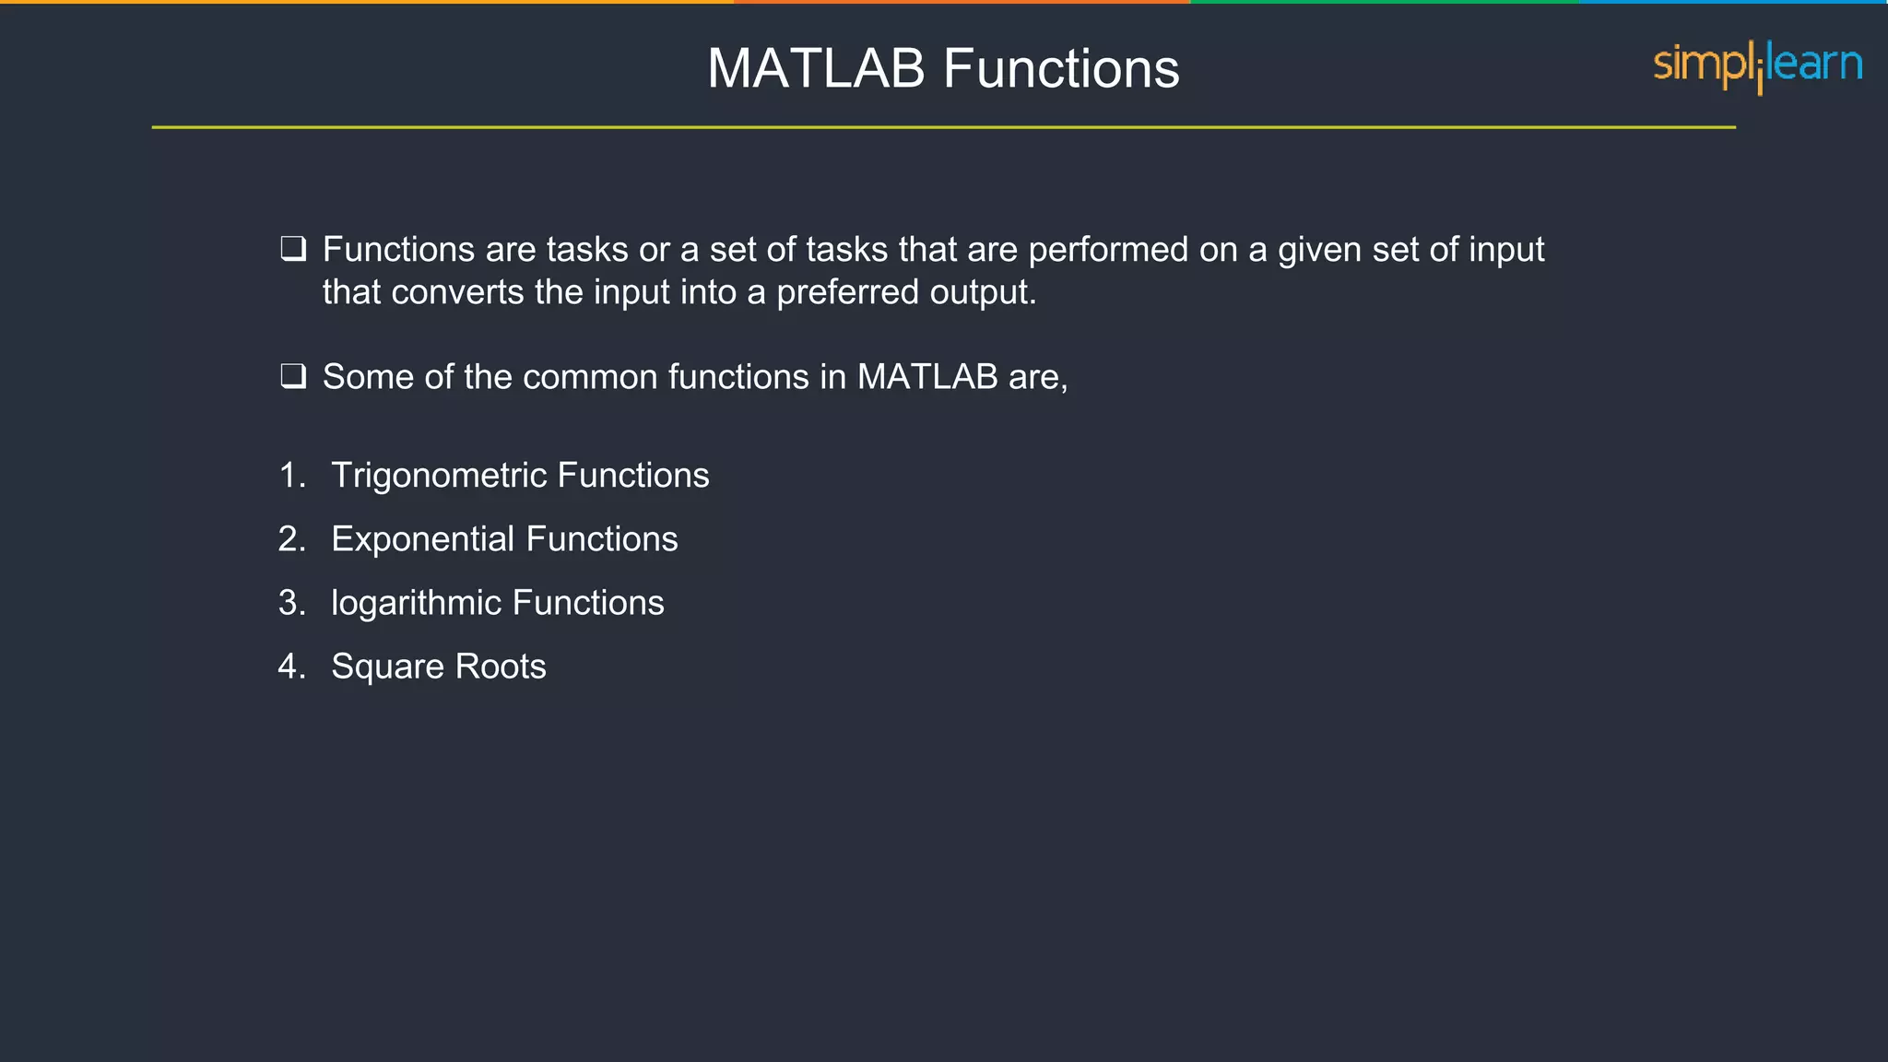Click the list number "3." marker

292,603
